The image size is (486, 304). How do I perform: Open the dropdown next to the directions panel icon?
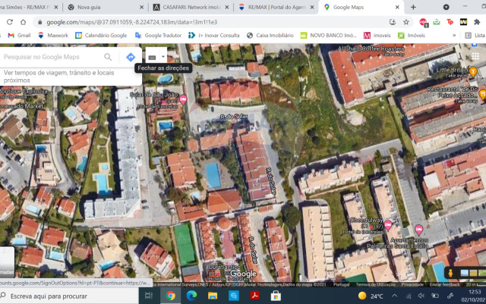pyautogui.click(x=163, y=58)
